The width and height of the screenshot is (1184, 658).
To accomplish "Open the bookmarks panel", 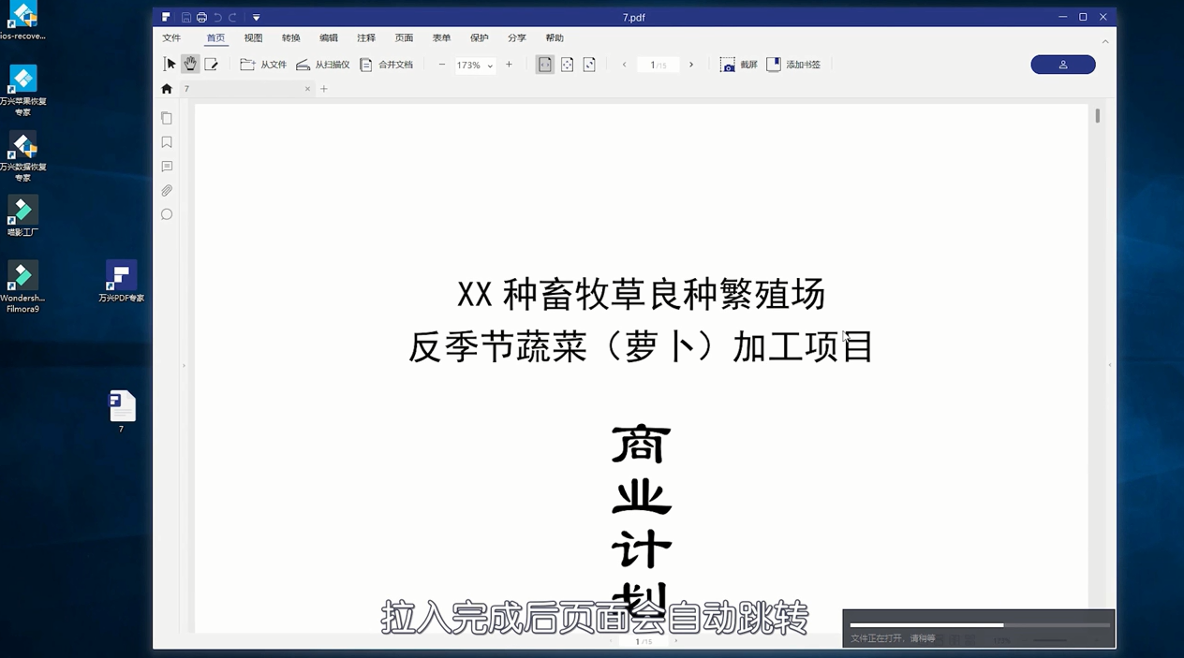I will point(167,142).
